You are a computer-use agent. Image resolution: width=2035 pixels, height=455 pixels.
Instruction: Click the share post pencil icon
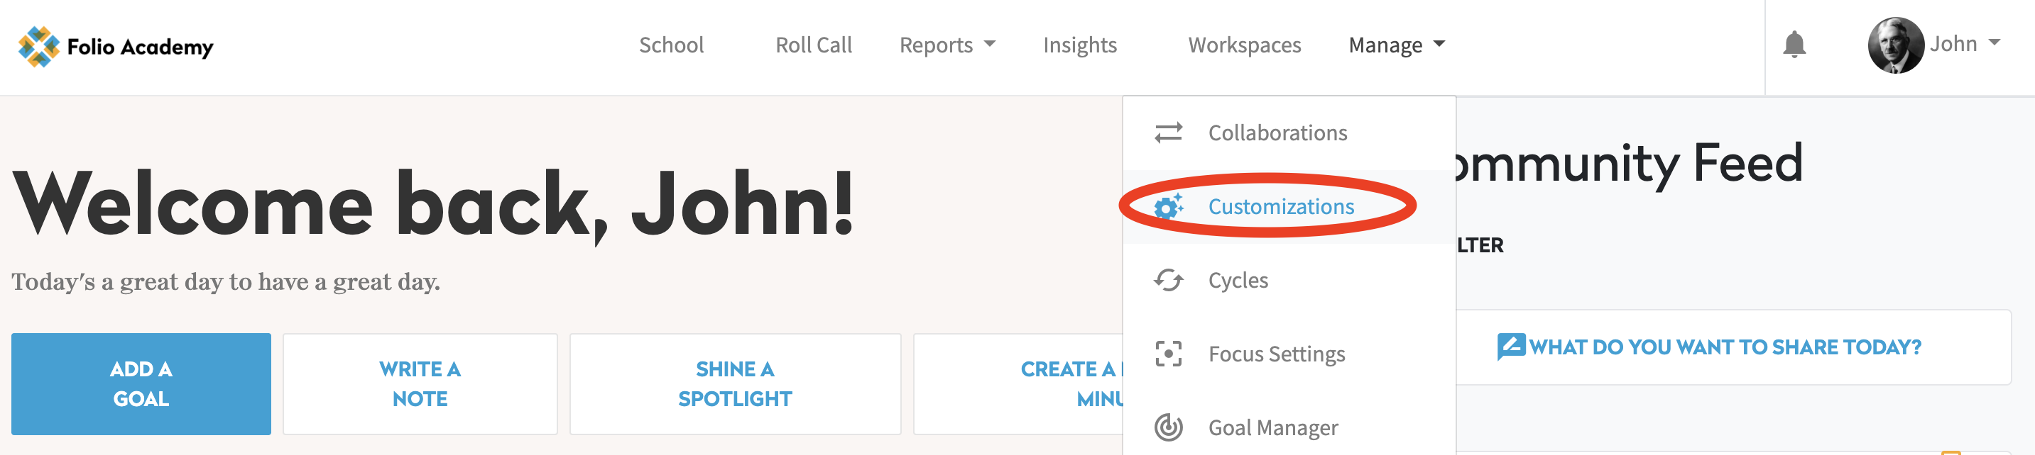click(x=1510, y=347)
